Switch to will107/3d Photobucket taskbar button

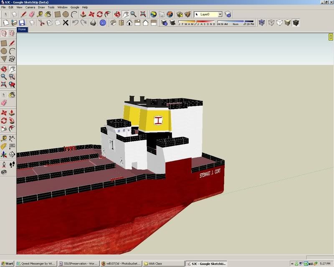point(121,264)
